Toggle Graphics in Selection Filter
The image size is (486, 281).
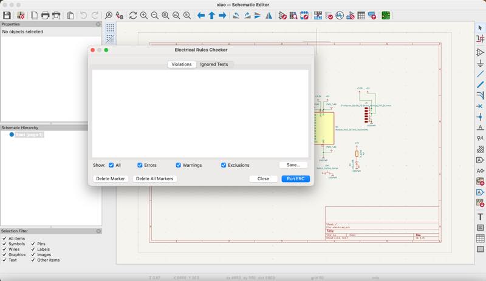(x=4, y=254)
